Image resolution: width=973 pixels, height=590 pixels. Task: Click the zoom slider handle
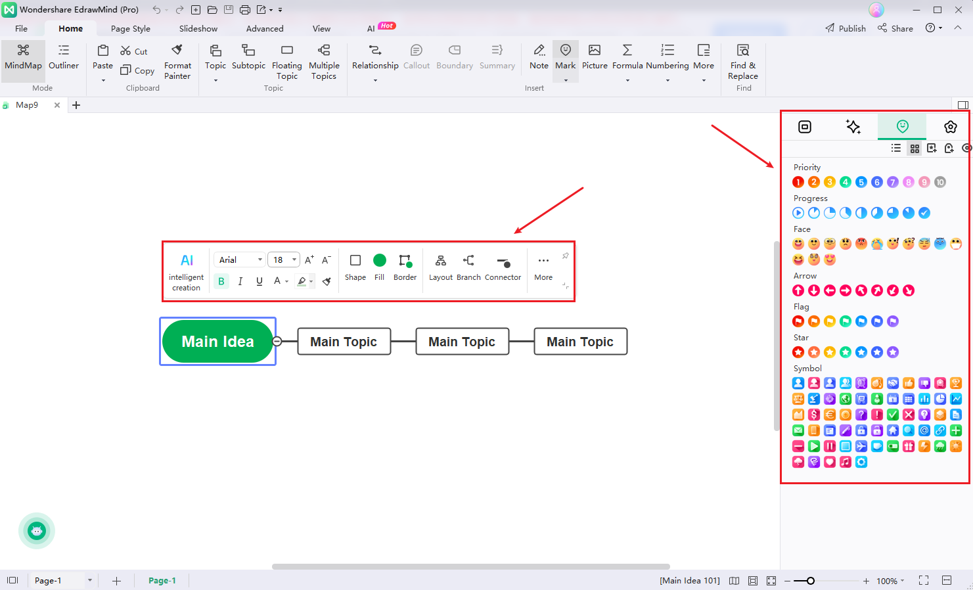tap(811, 581)
